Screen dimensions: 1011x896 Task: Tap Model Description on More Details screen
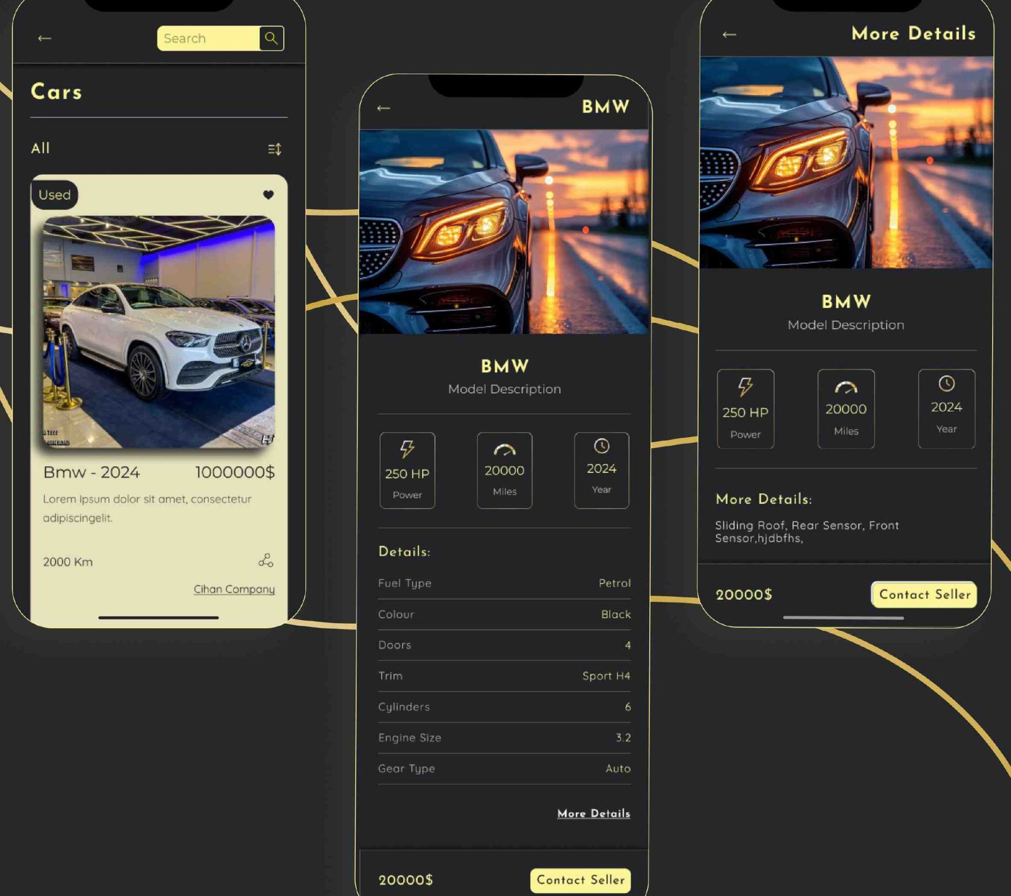846,325
